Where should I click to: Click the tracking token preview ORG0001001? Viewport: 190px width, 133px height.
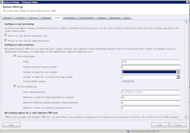(128, 81)
